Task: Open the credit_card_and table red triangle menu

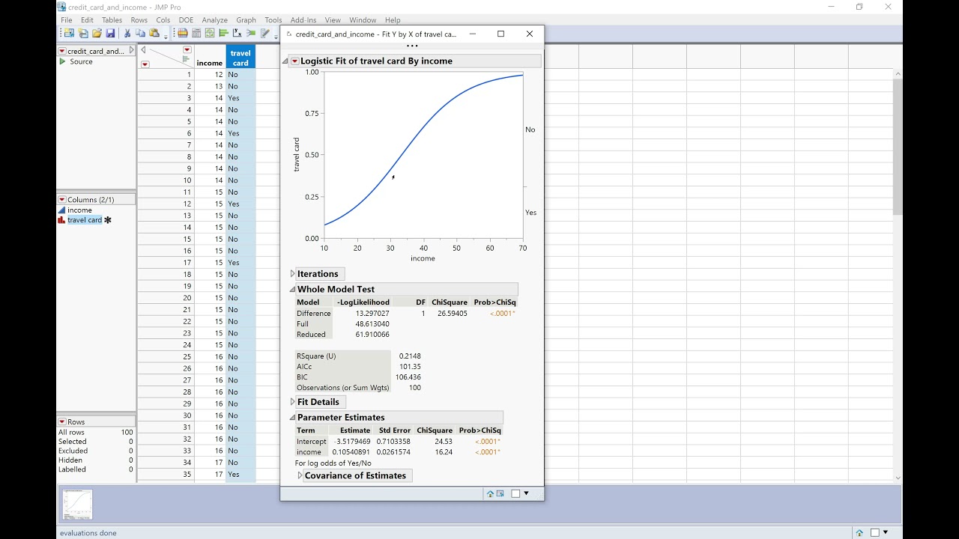Action: tap(62, 51)
